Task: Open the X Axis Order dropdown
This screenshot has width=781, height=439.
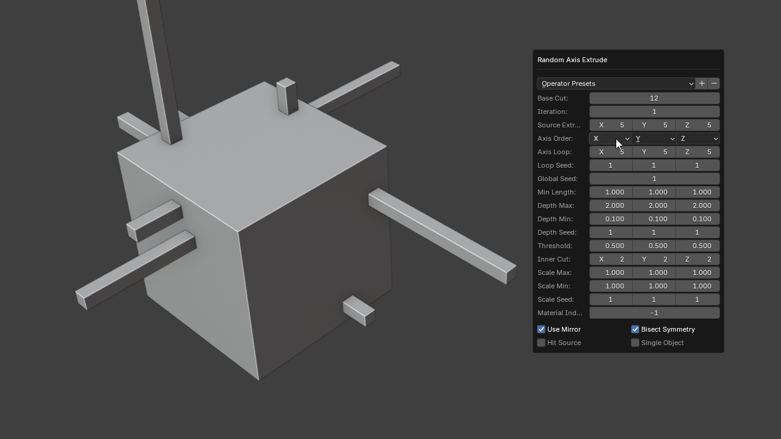Action: 610,138
